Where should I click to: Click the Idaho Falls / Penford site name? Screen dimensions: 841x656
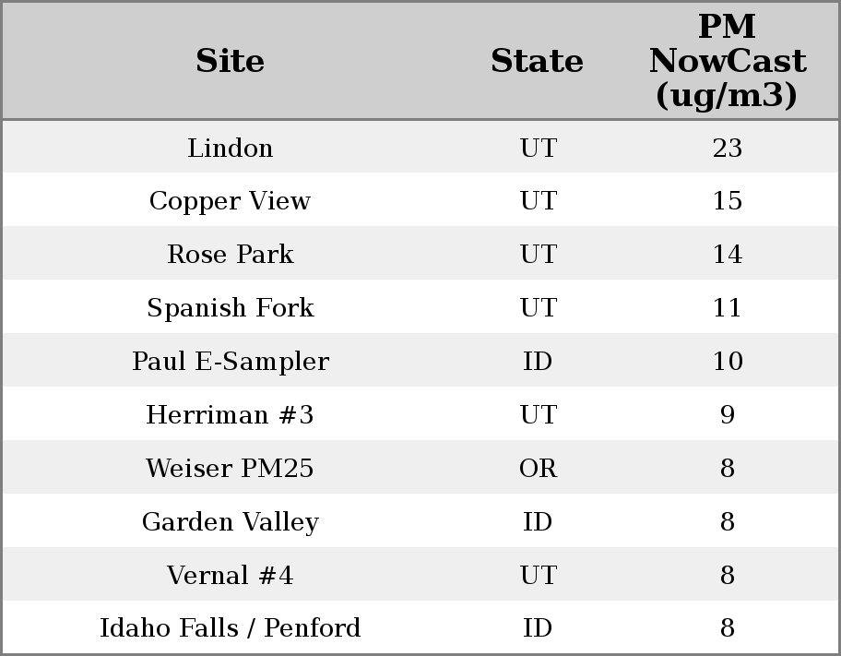coord(230,628)
